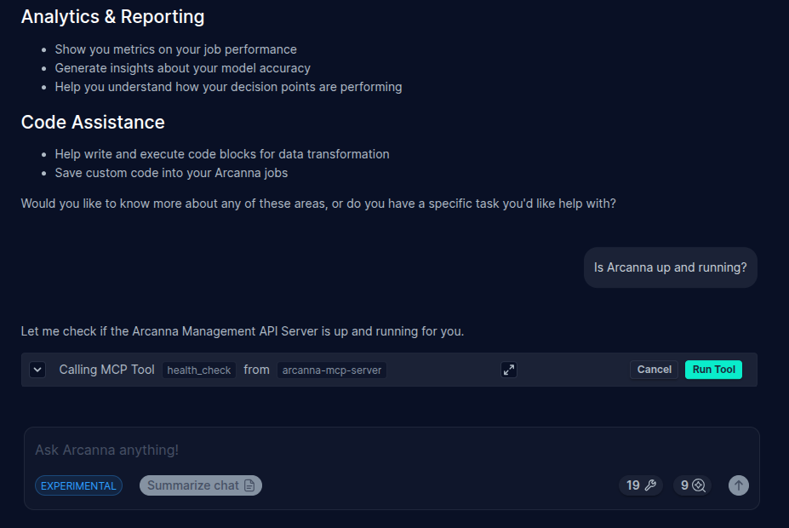Screen dimensions: 789x528
Task: Open the 9 resources counter icon
Action: click(692, 485)
